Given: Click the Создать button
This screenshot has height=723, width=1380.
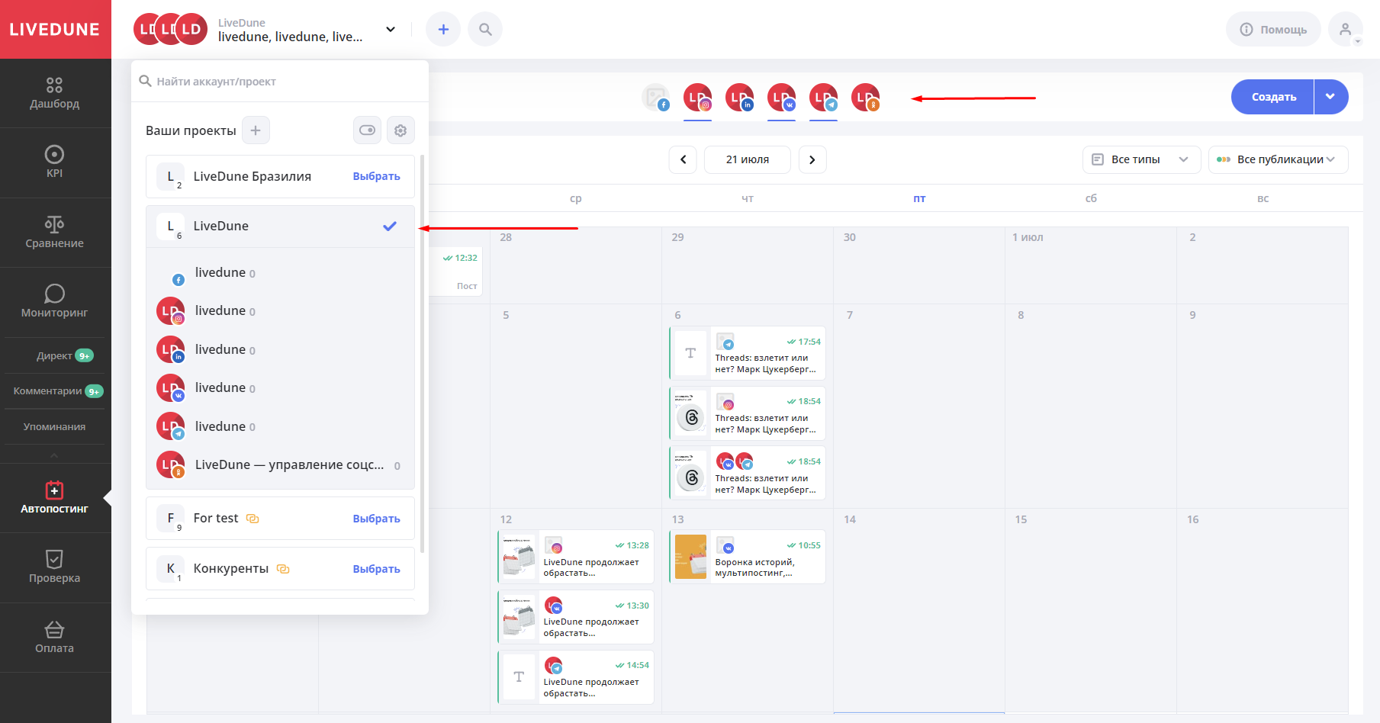Looking at the screenshot, I should click(1273, 97).
